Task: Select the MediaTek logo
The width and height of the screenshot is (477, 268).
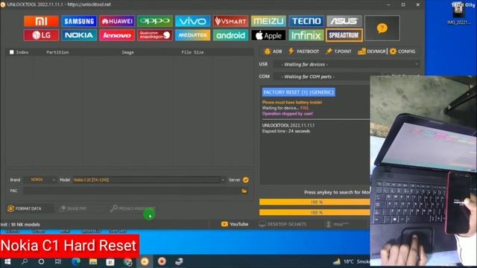Action: pos(192,35)
